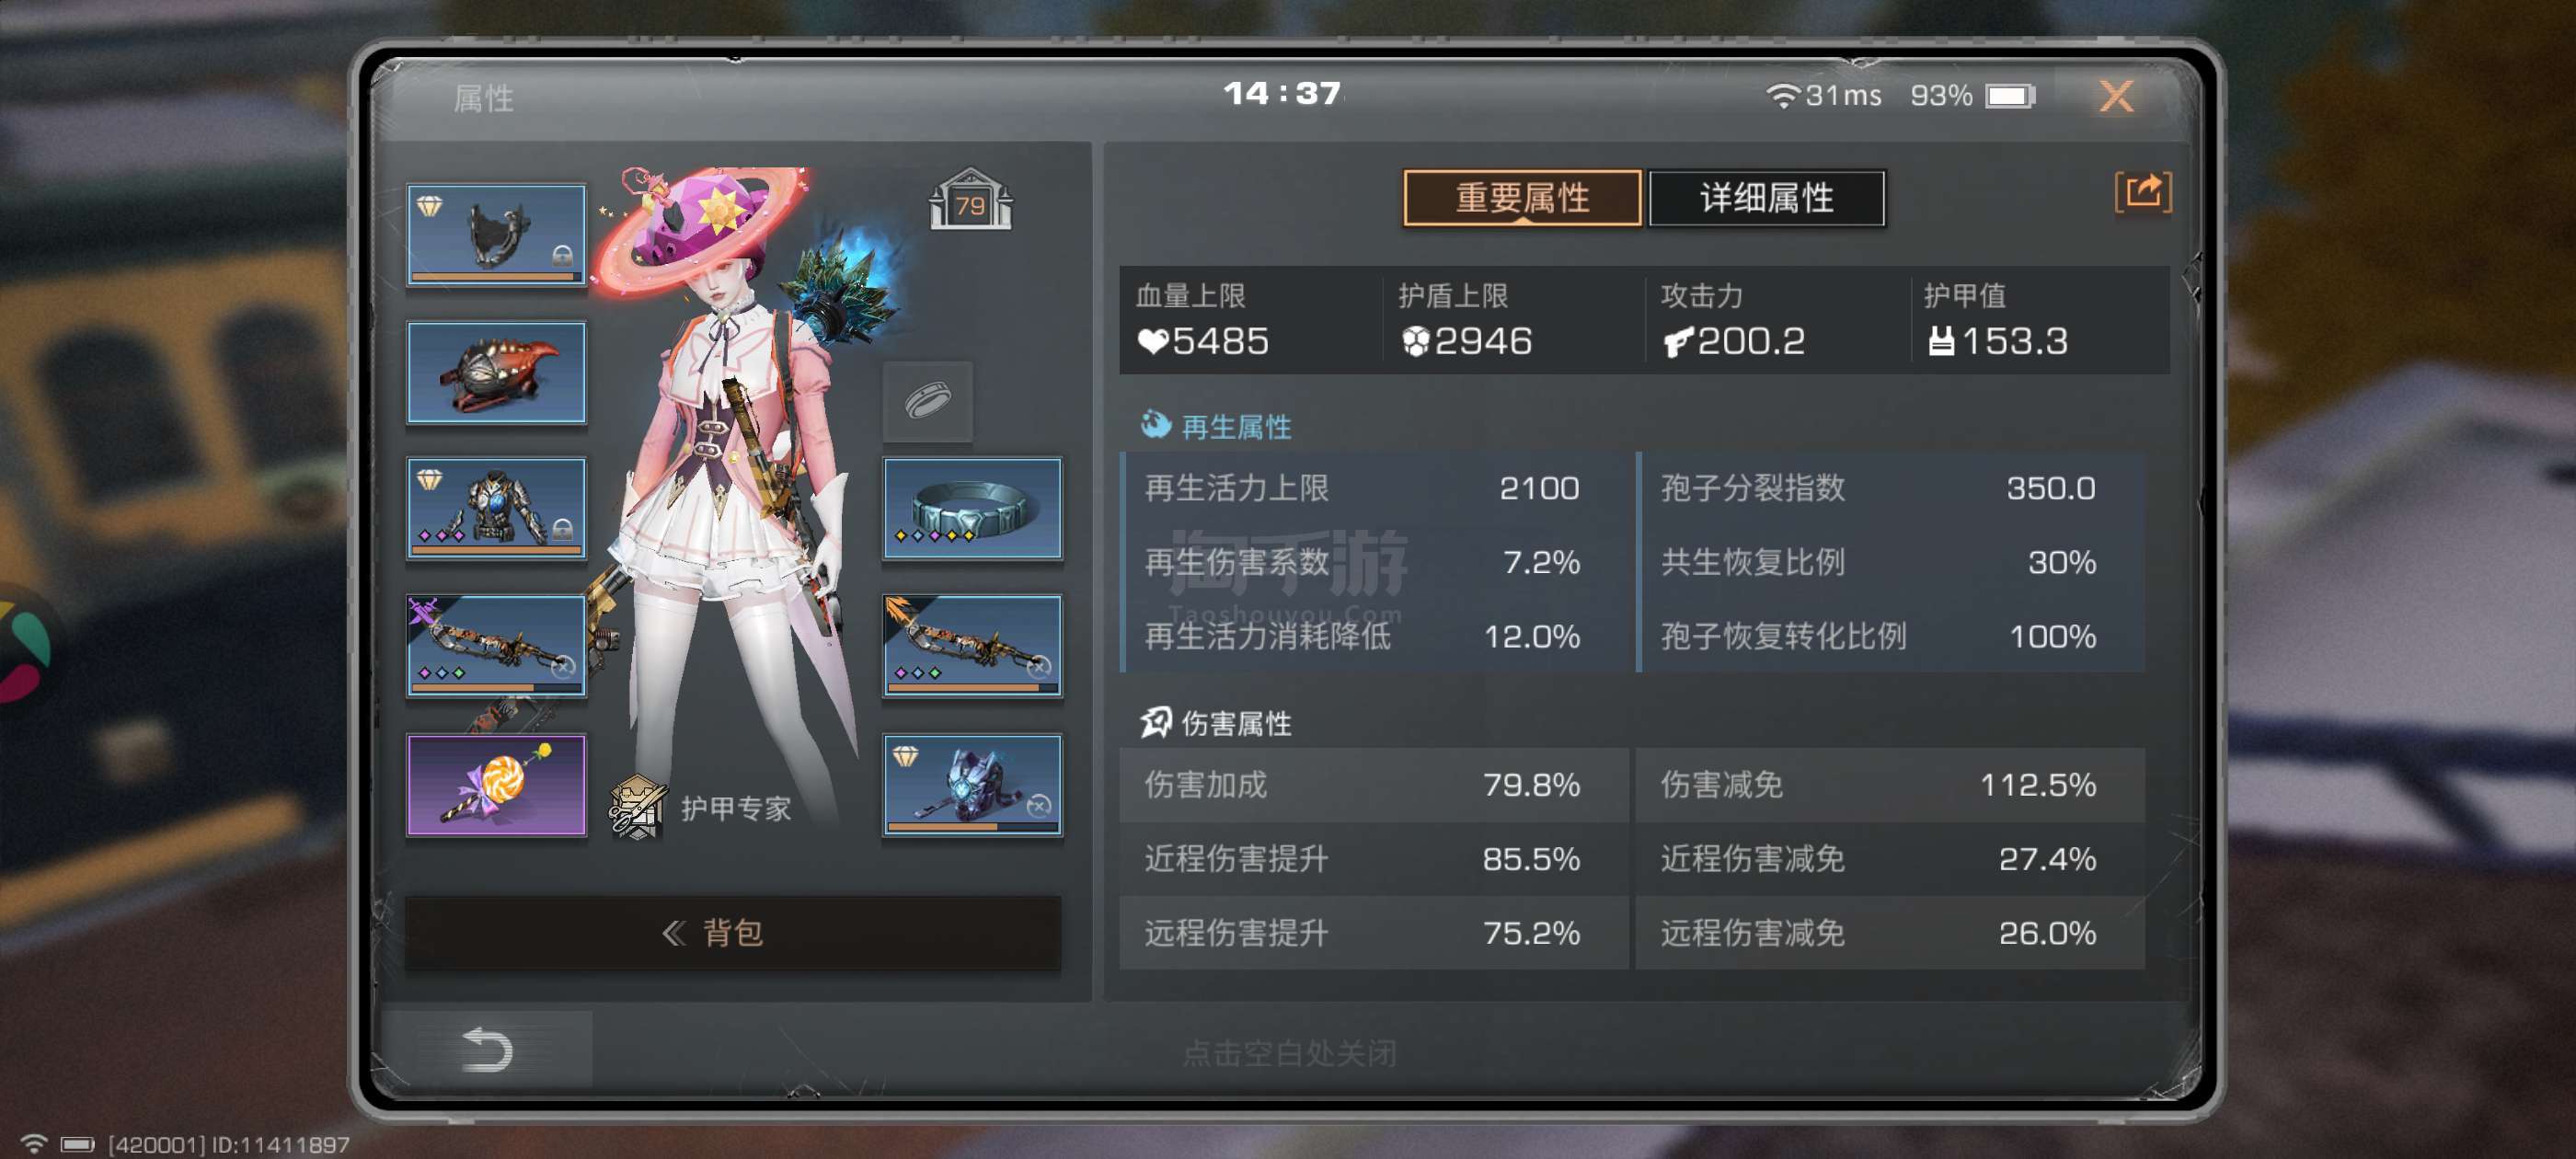Expand the 背包 backpack panel
This screenshot has height=1159, width=2576.
point(733,932)
